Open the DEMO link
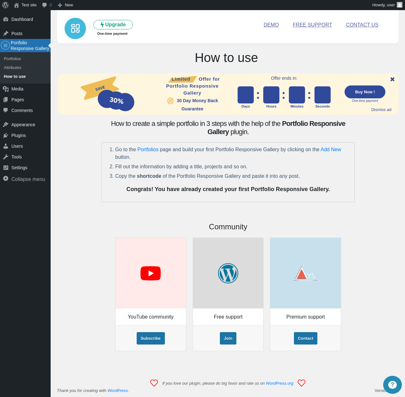 click(271, 25)
